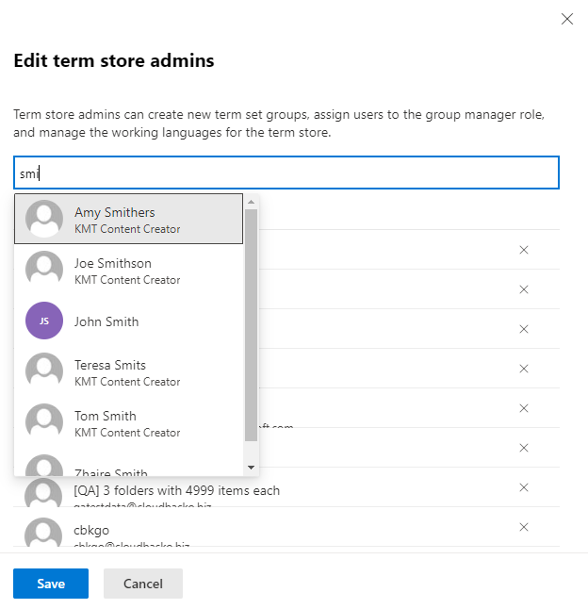Click Teresa Smits' profile avatar
Screen dimensions: 588x609
(44, 371)
